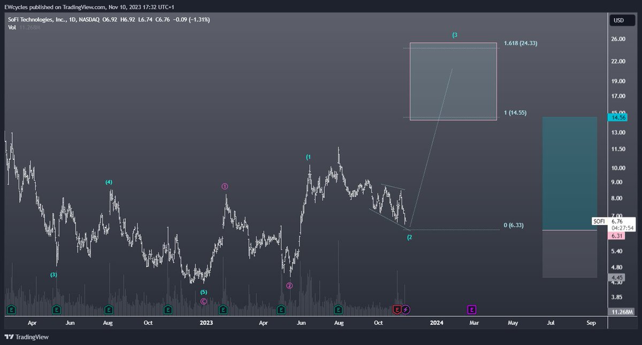Select the teal long-position profit zone
Viewport: 642px width, 345px height.
[x=569, y=174]
